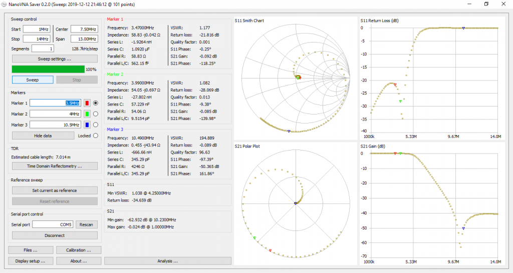Click Marker 3 VSWR value 194.889

[x=207, y=138]
